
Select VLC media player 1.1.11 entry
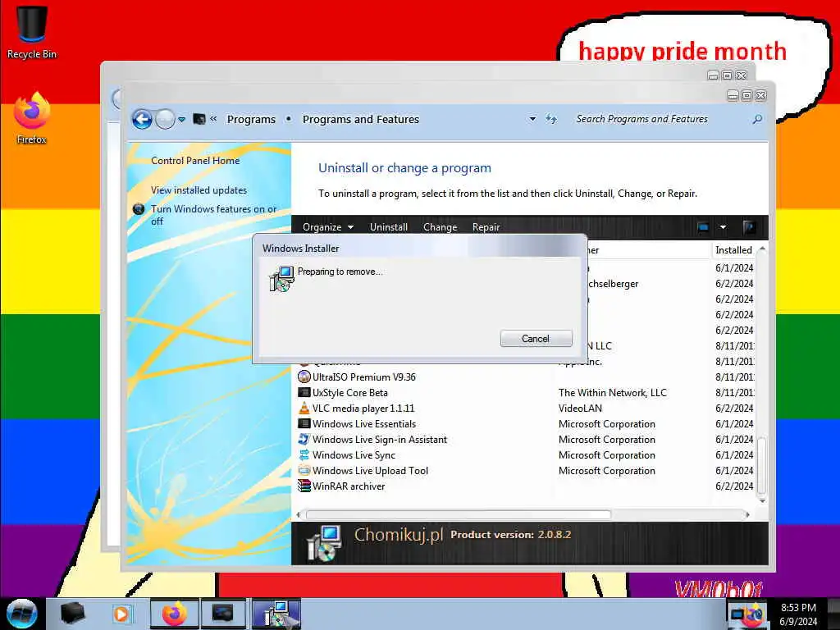click(363, 409)
